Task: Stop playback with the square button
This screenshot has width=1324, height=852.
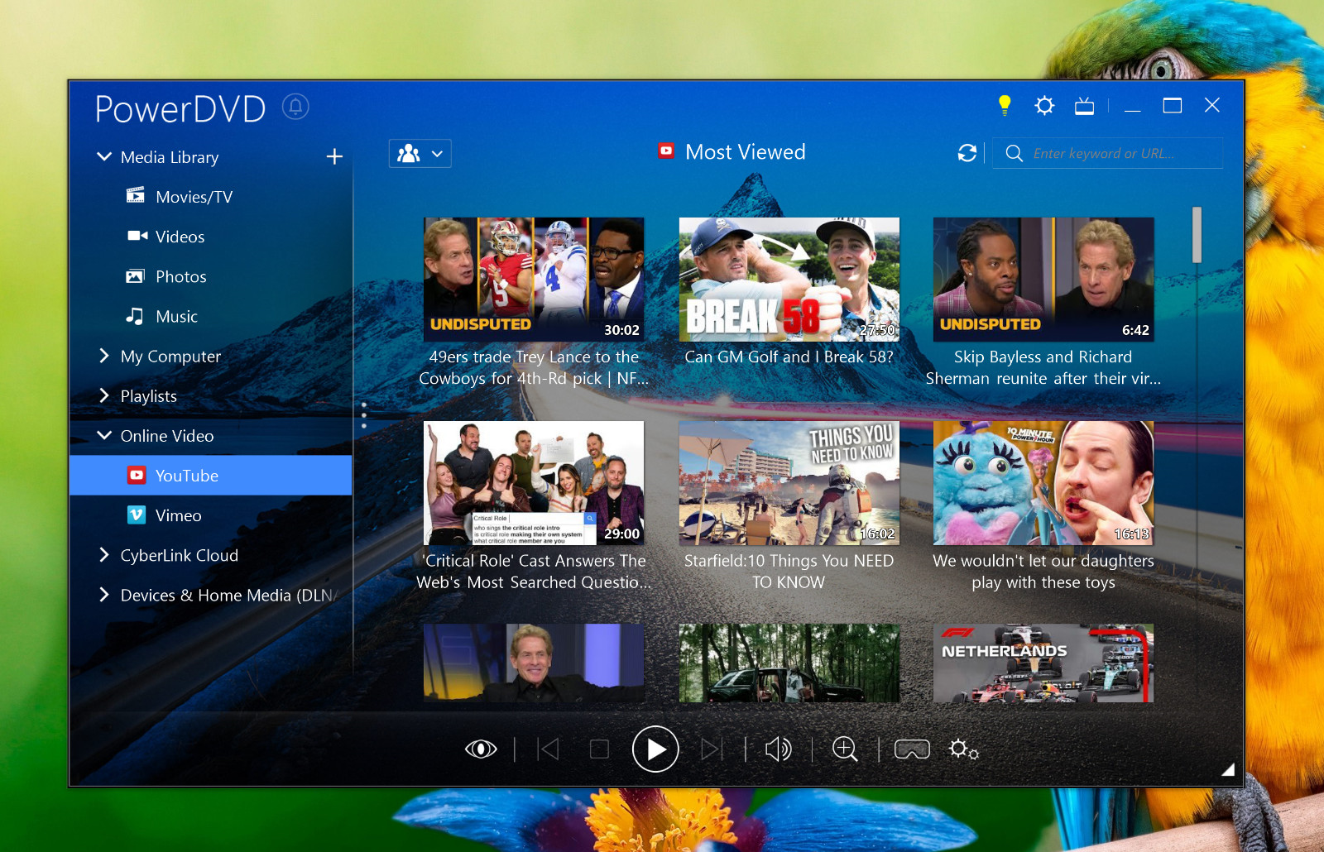Action: coord(599,749)
